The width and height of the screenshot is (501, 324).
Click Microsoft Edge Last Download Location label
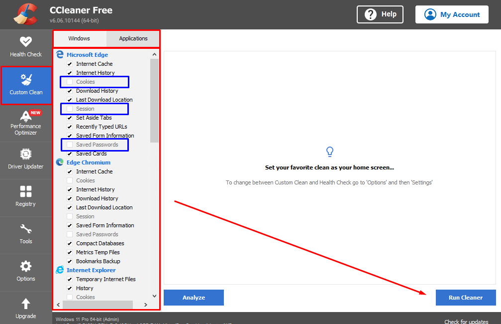point(104,100)
